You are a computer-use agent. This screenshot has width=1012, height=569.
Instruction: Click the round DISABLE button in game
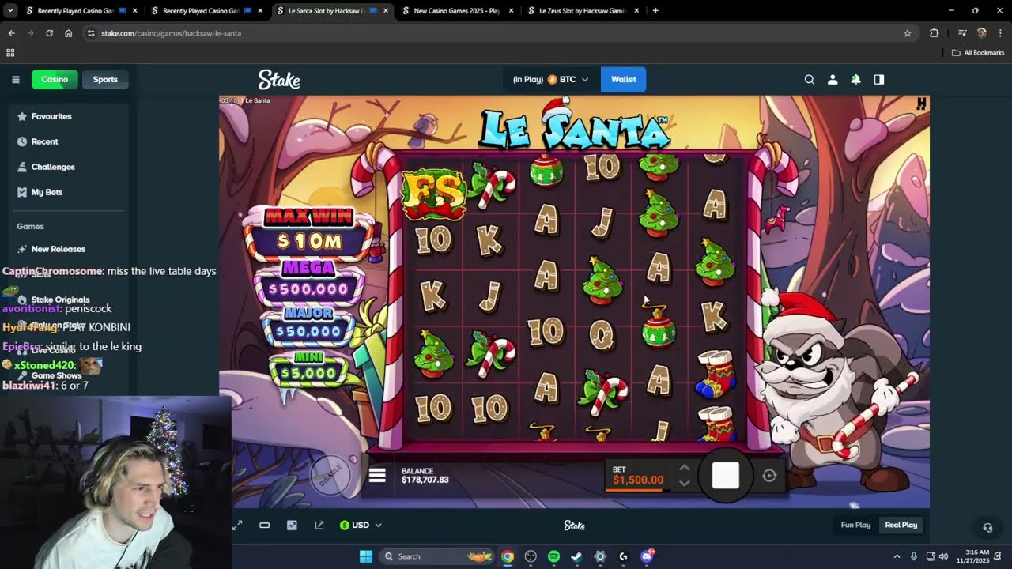(x=330, y=473)
